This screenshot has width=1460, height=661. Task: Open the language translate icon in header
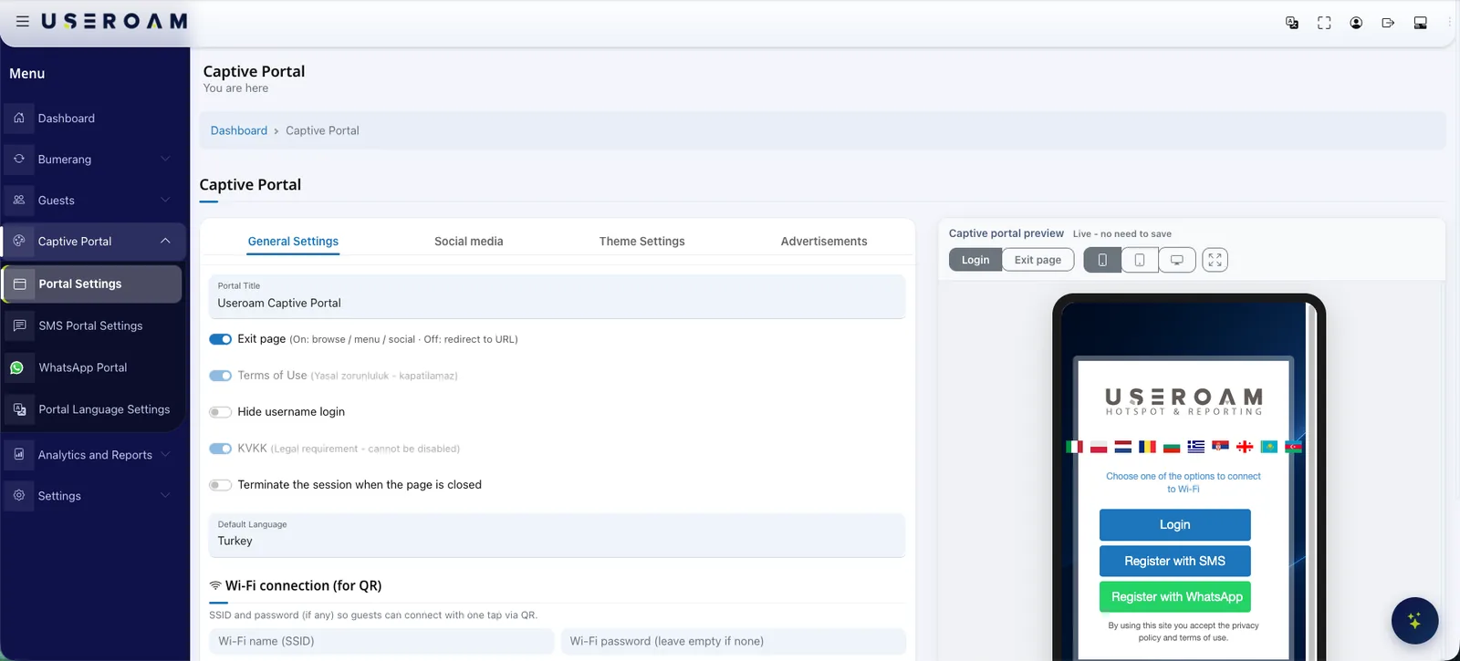pyautogui.click(x=1292, y=23)
